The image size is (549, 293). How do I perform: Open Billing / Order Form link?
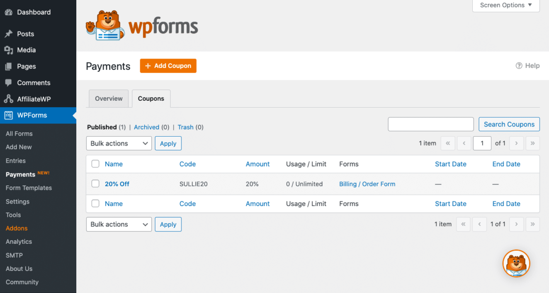[367, 184]
